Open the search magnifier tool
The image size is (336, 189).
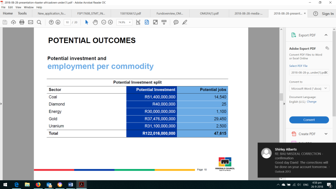tap(39, 22)
